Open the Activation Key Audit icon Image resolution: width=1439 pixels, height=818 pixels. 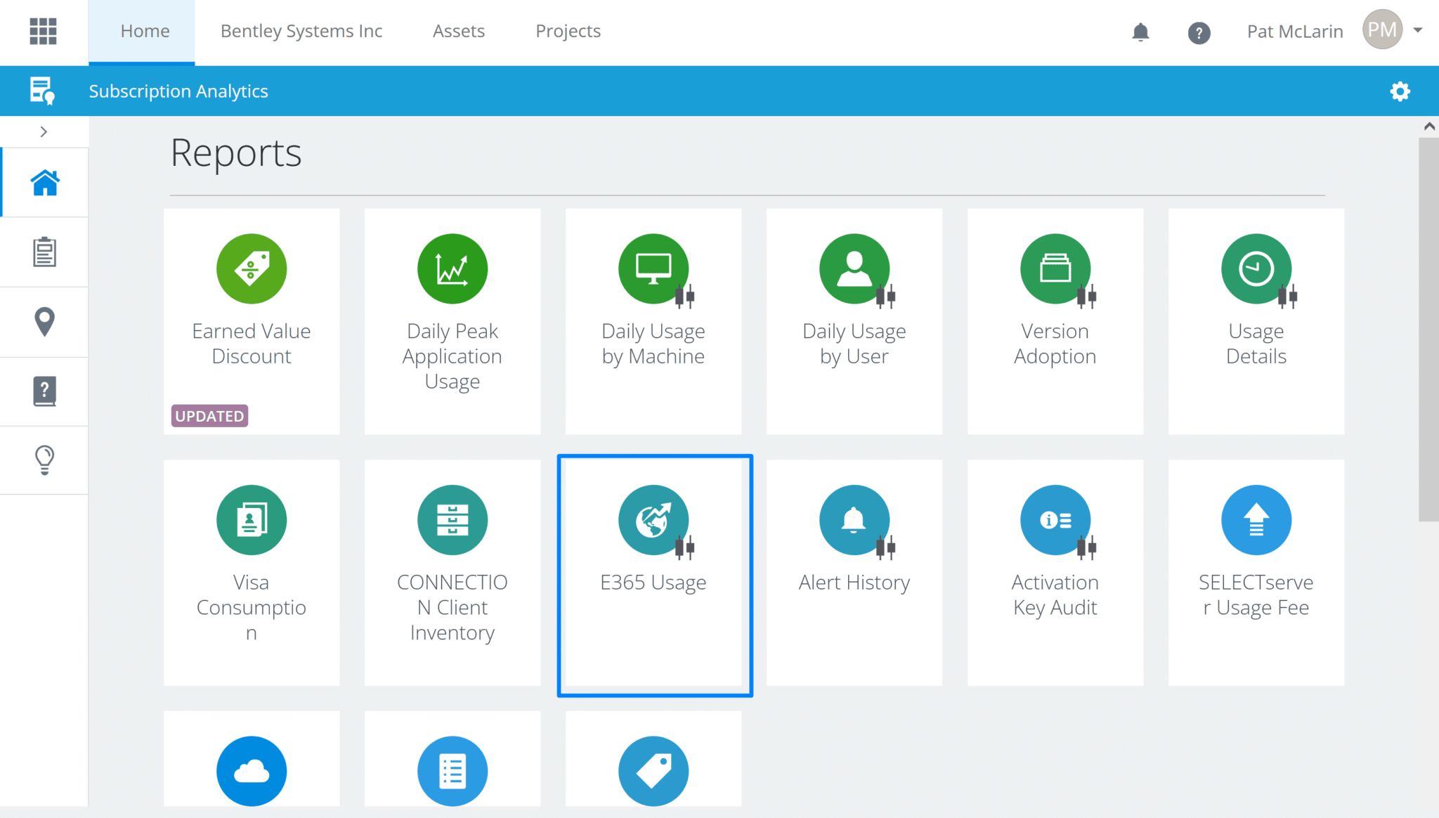click(1055, 520)
